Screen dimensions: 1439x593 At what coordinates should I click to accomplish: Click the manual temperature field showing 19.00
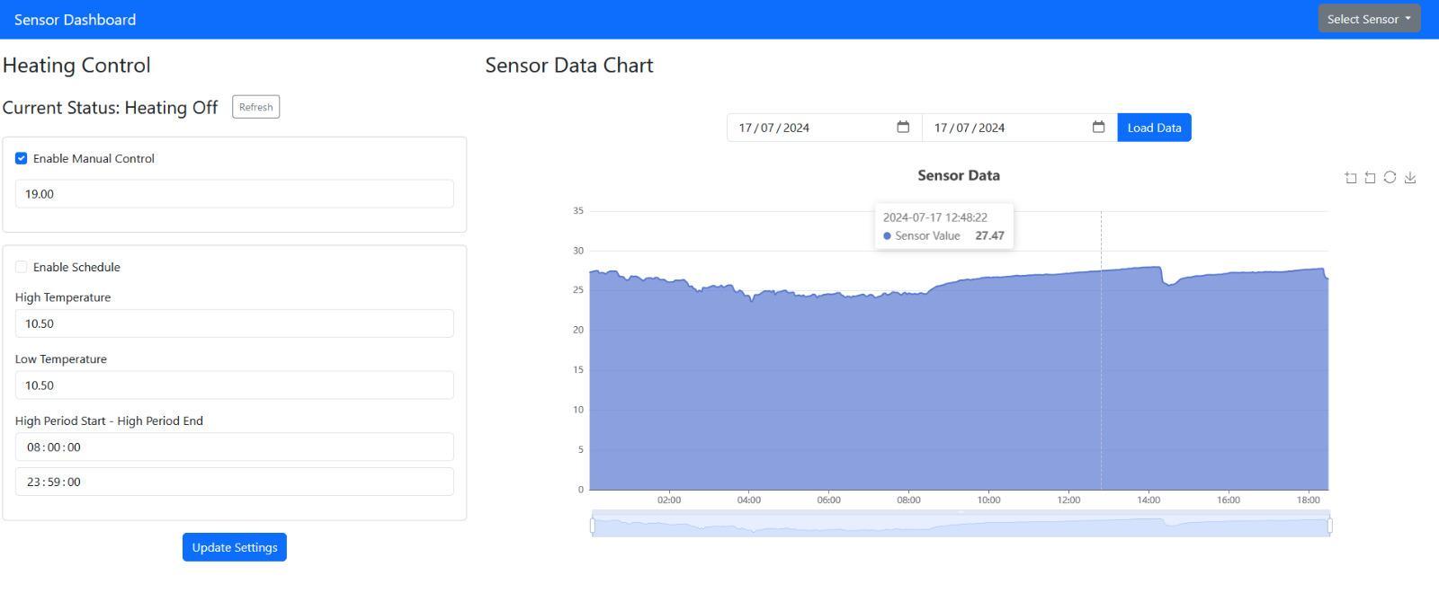[234, 194]
